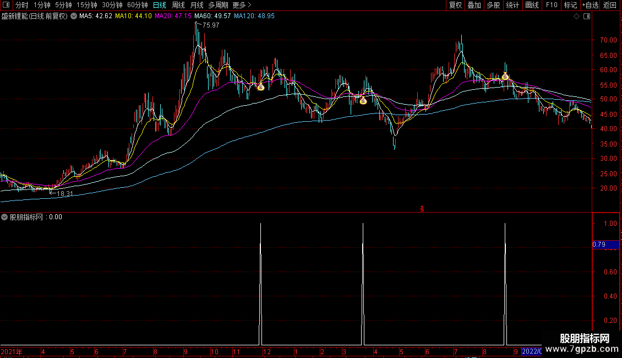Click the 标记 mark button
Image resolution: width=622 pixels, height=358 pixels.
click(570, 5)
